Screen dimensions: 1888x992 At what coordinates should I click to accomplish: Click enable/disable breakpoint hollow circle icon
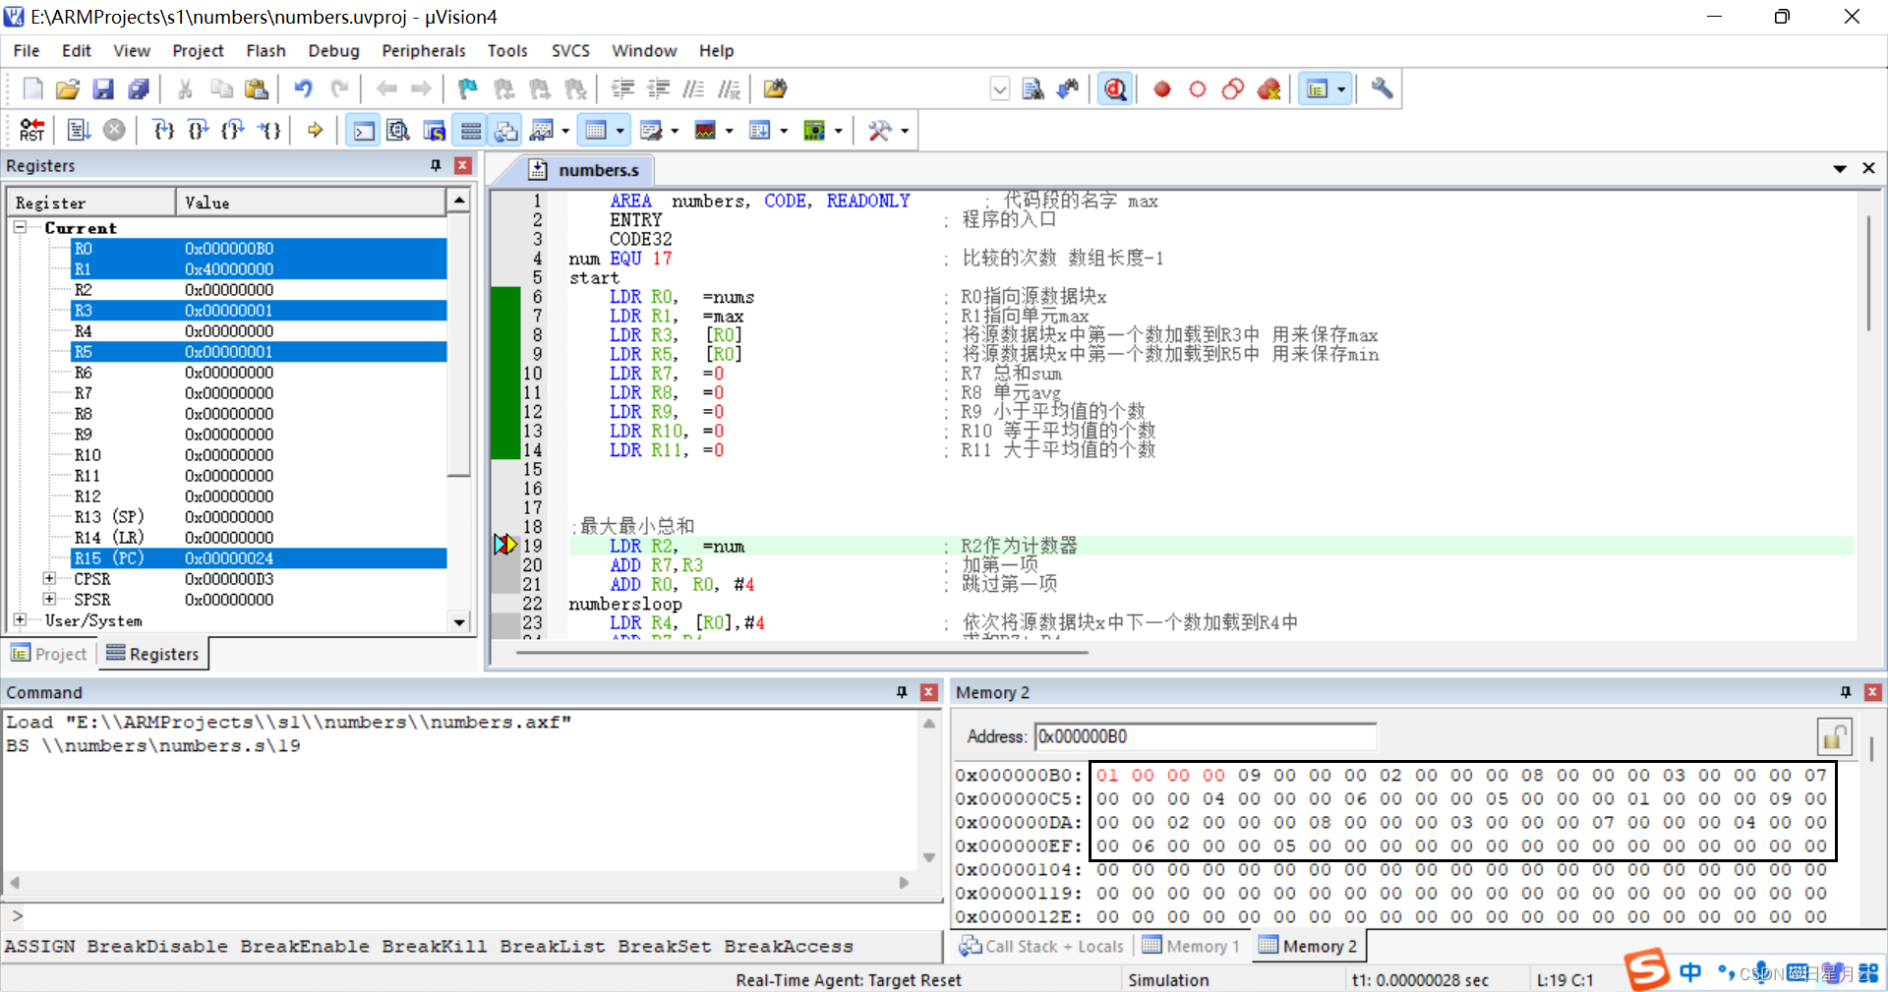1198,89
